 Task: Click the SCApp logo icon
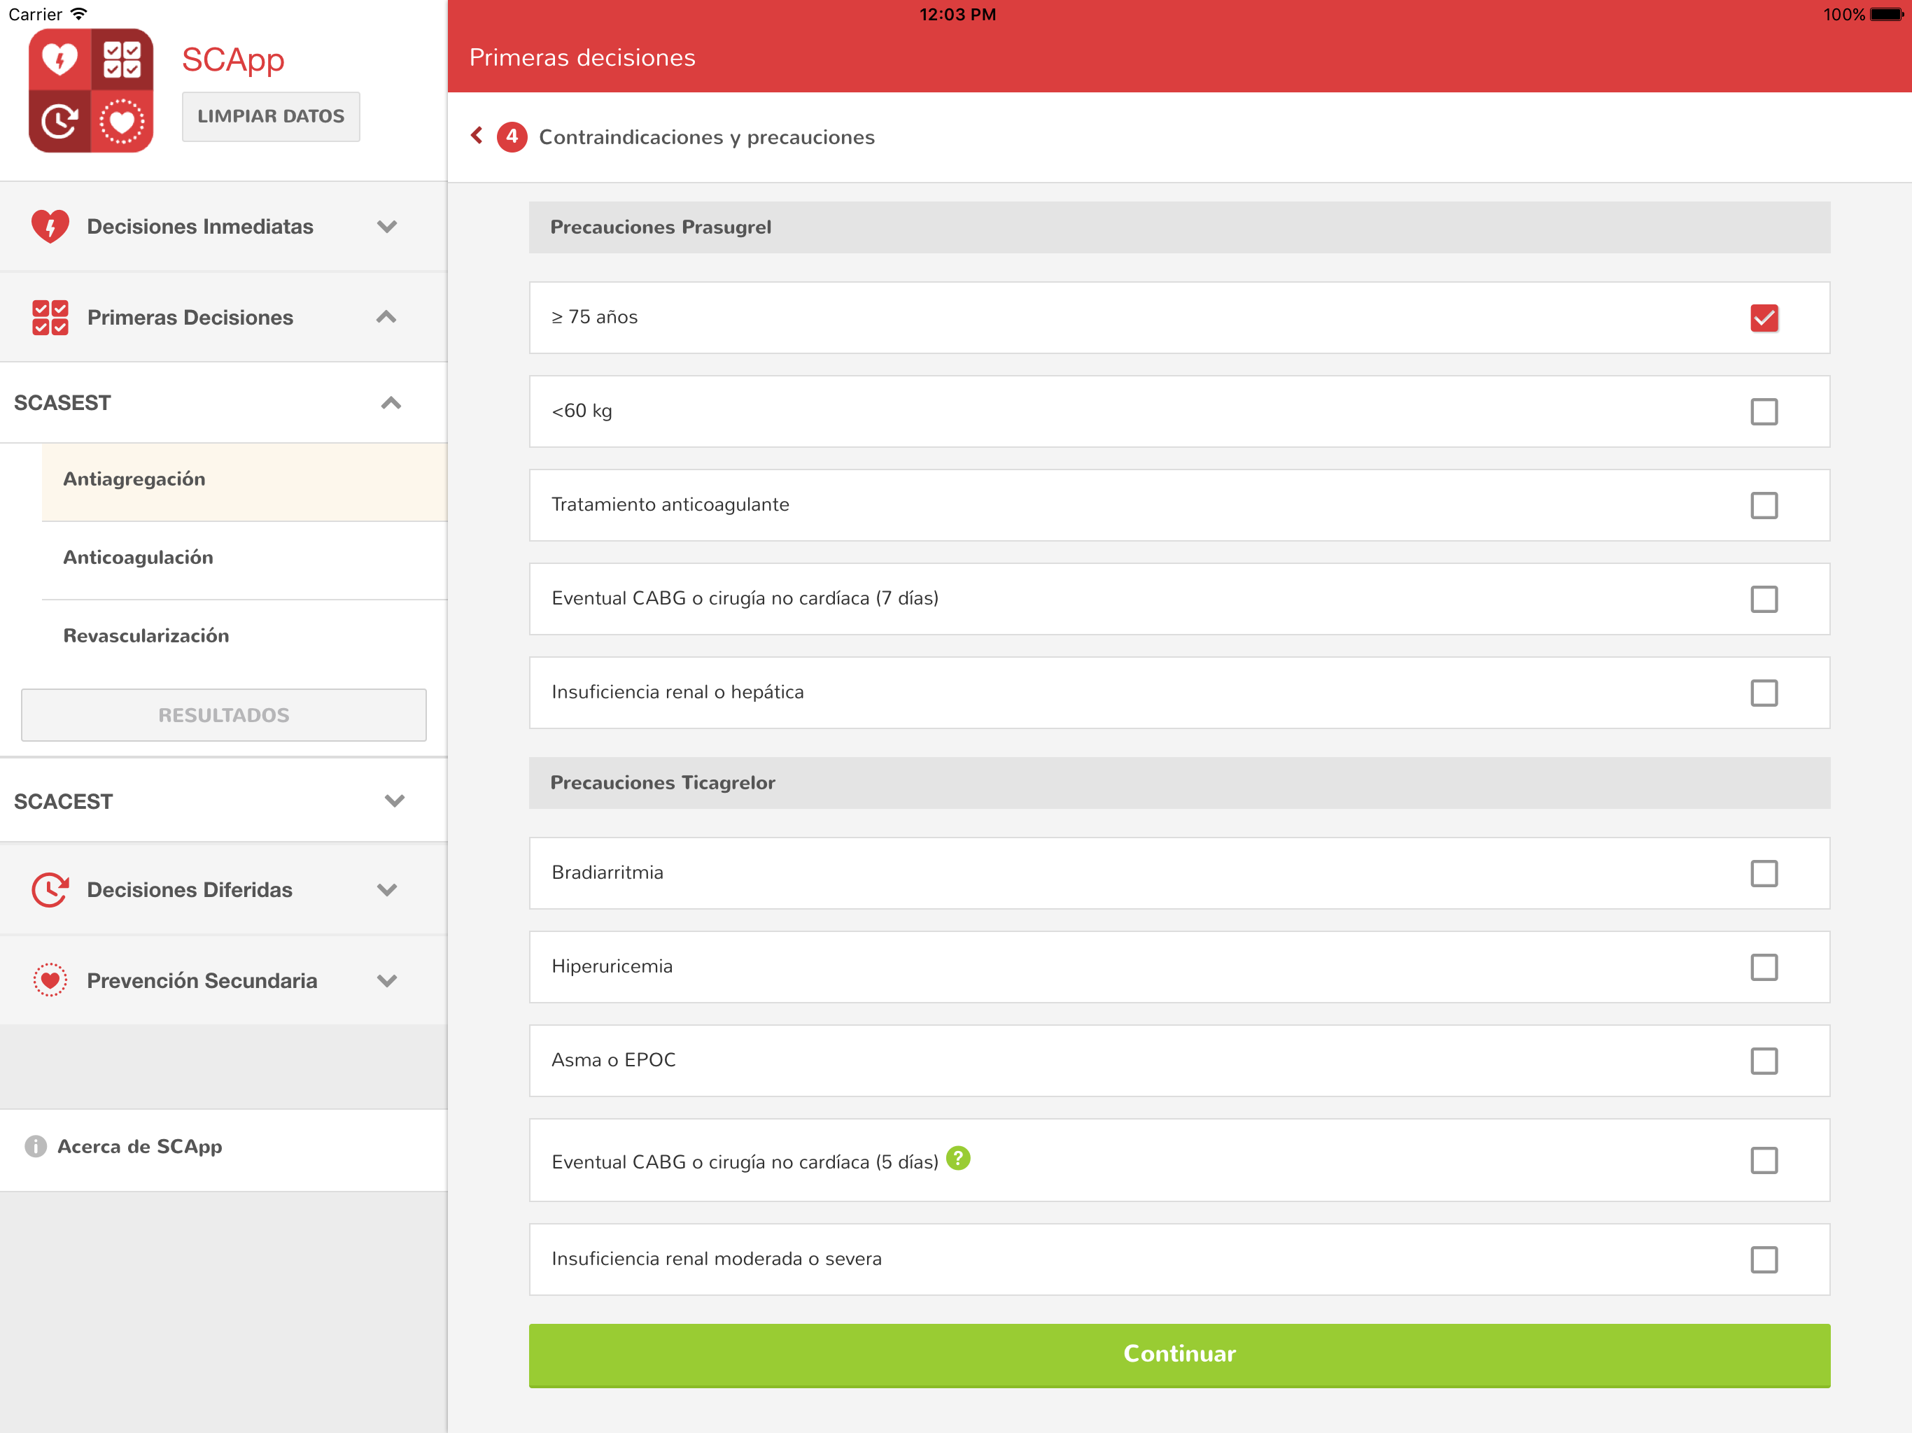point(91,91)
